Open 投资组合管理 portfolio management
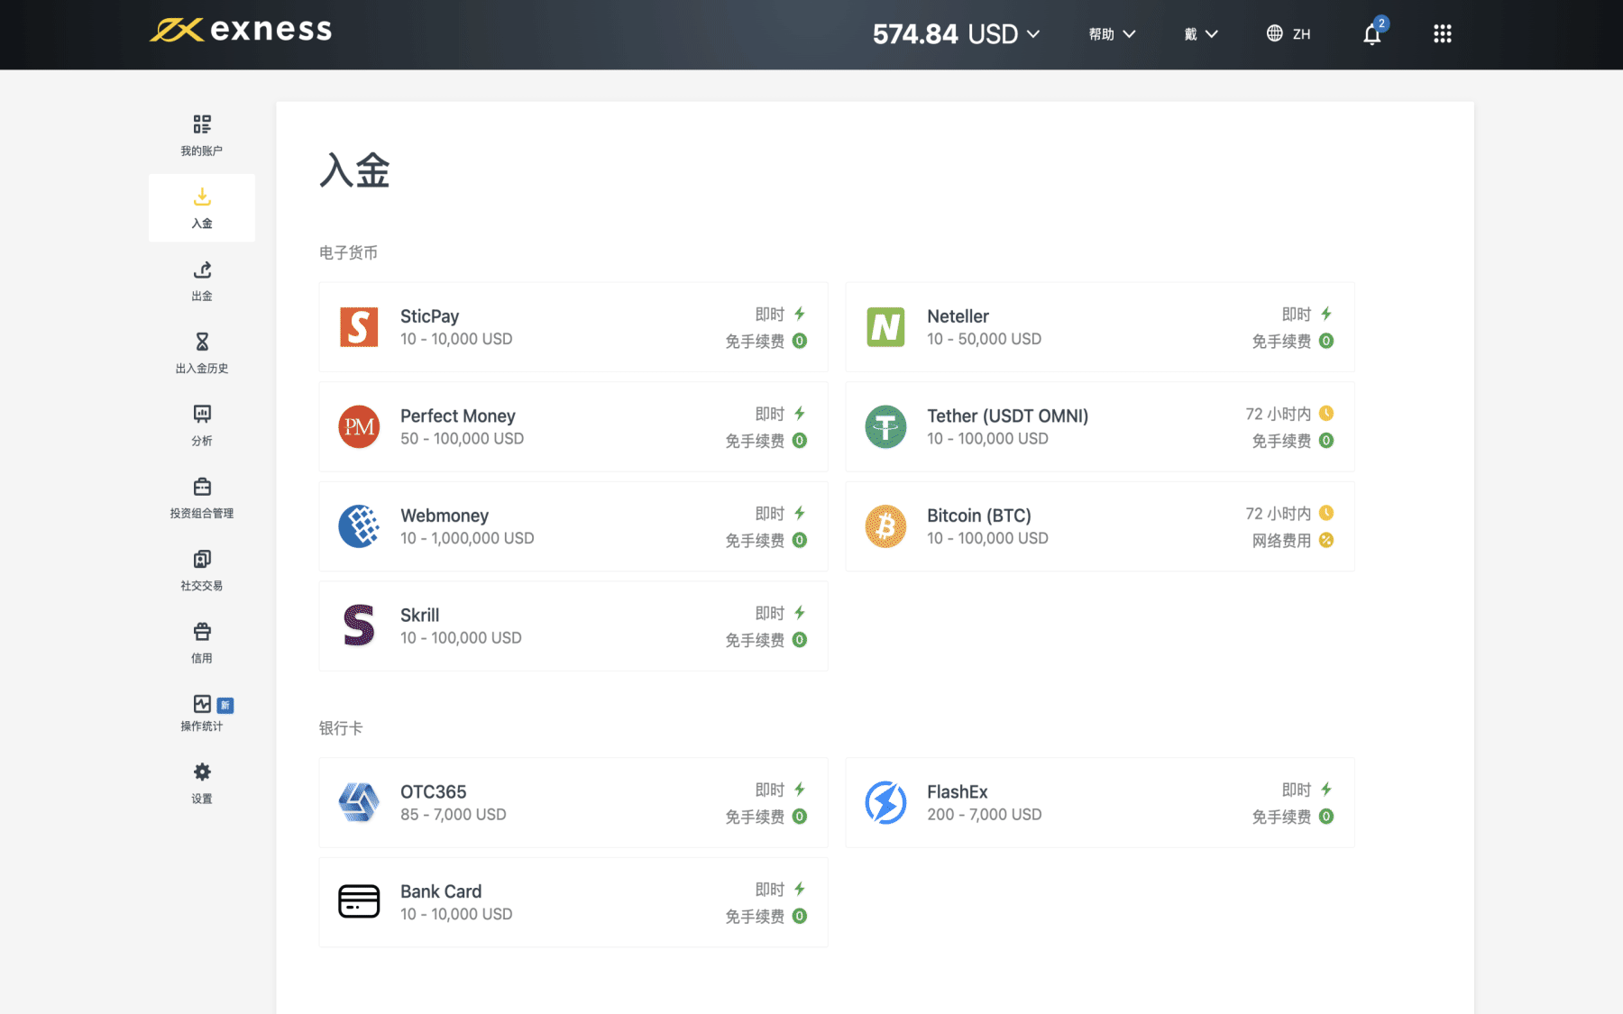 coord(202,498)
